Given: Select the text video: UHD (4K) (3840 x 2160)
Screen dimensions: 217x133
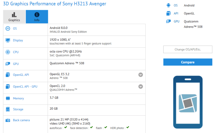Looking at the screenshot, I should tap(70, 124).
